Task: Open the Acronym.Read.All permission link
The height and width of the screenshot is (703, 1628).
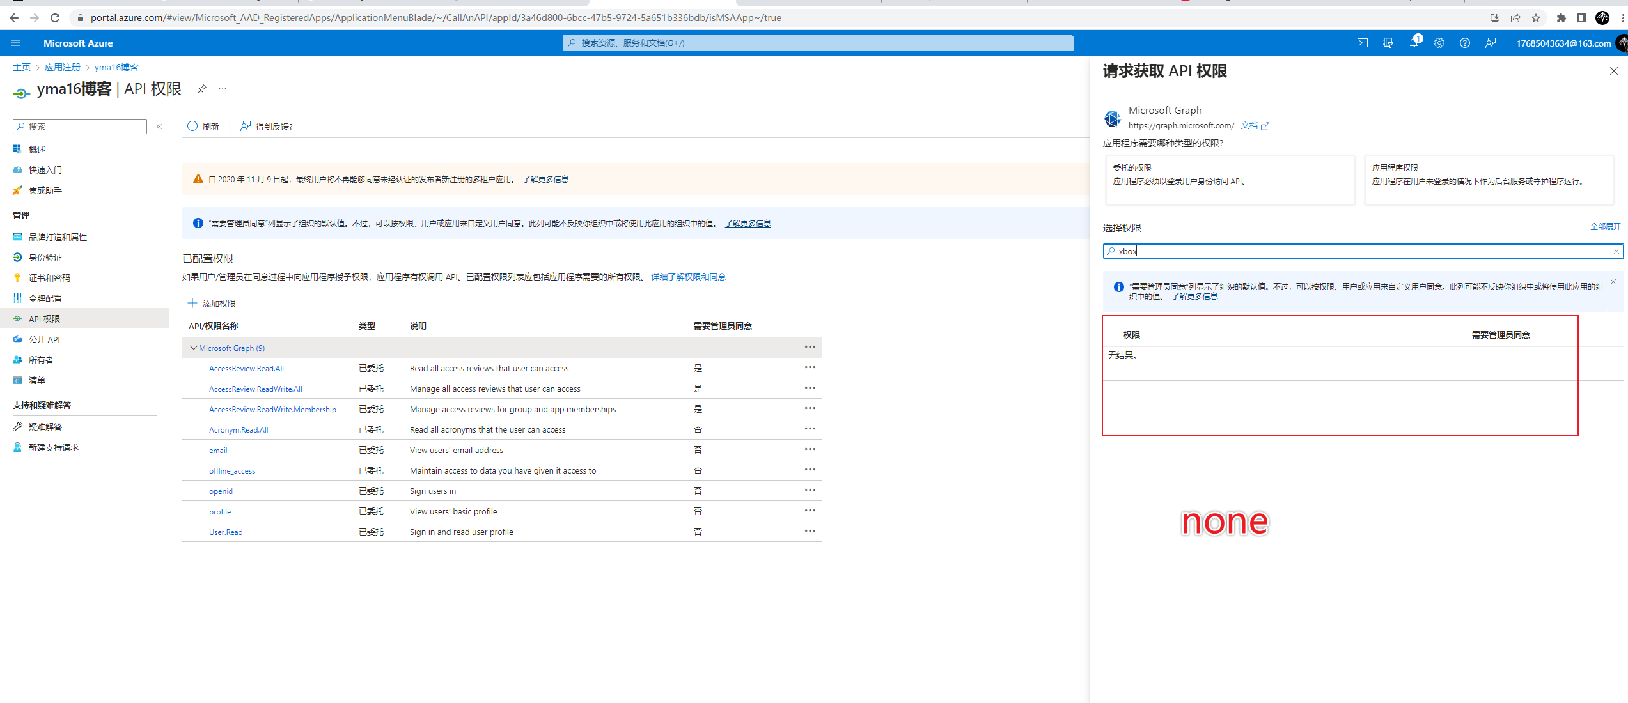Action: tap(239, 430)
